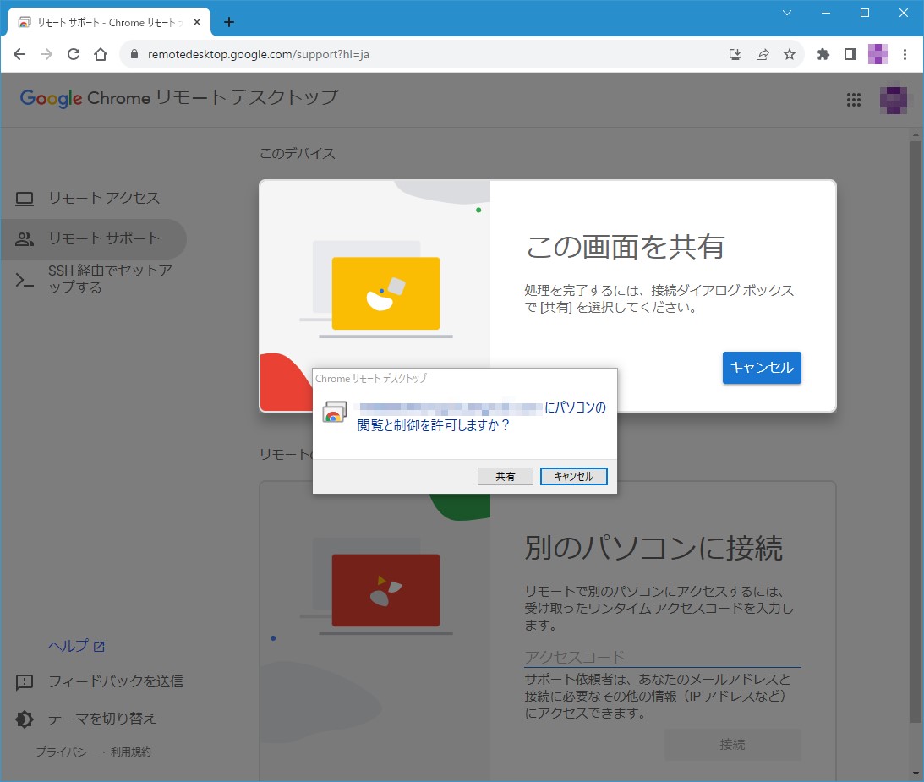924x782 pixels.
Task: Click the browser Forward arrow
Action: click(x=46, y=54)
